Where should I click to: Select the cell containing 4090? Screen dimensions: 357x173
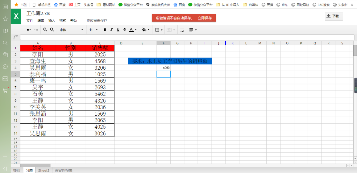coord(163,68)
